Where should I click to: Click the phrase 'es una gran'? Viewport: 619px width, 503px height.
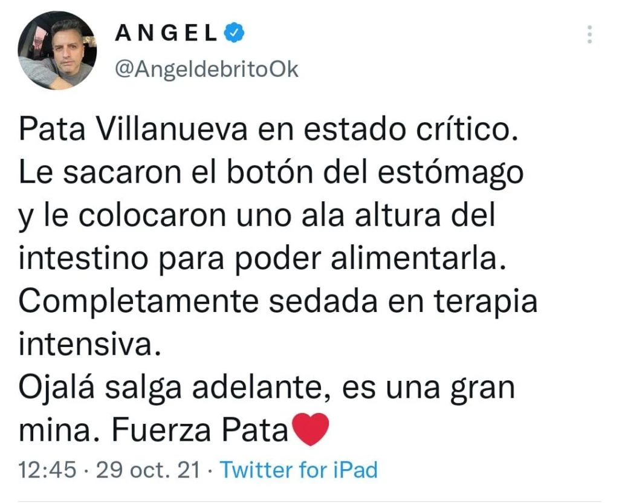pos(429,389)
